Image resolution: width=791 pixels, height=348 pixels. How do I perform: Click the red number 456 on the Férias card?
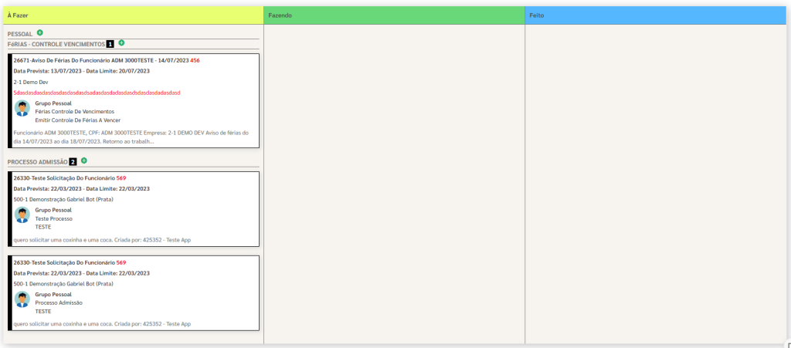click(x=195, y=60)
